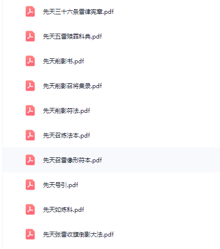The image size is (220, 249).
Task: Select PDF icon next to 先天如炼科.pdf
Action: (x=30, y=209)
